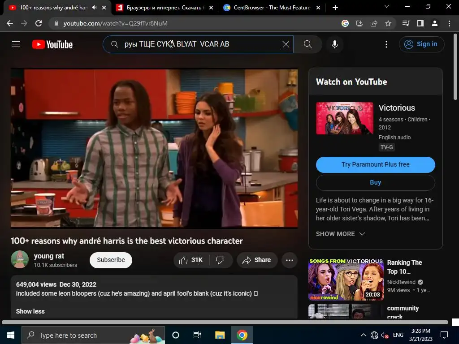Toggle the browser side panel
This screenshot has height=344, width=459.
pyautogui.click(x=420, y=23)
